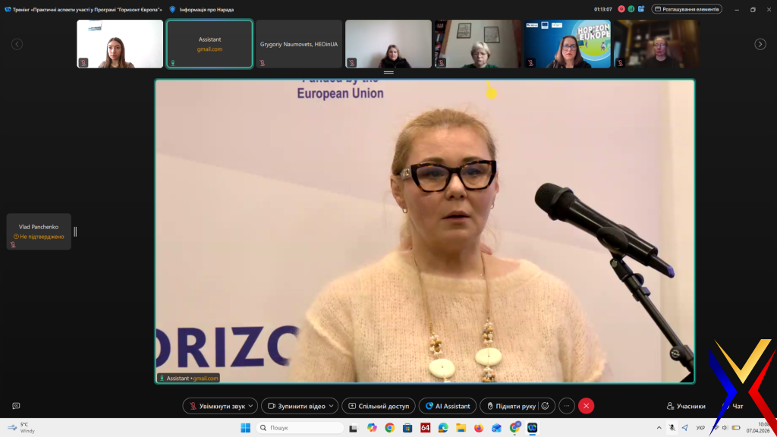Stop video with Зупинити відео button

[295, 406]
